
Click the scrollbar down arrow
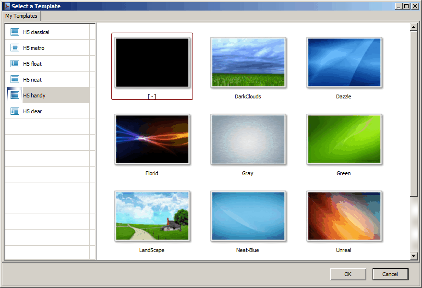(x=414, y=257)
